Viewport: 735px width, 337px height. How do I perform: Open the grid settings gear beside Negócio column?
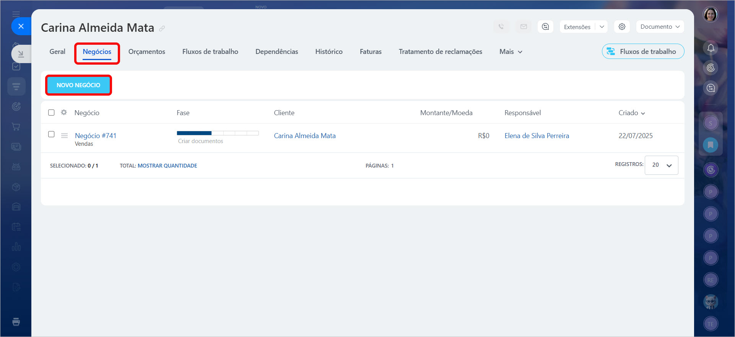tap(64, 112)
